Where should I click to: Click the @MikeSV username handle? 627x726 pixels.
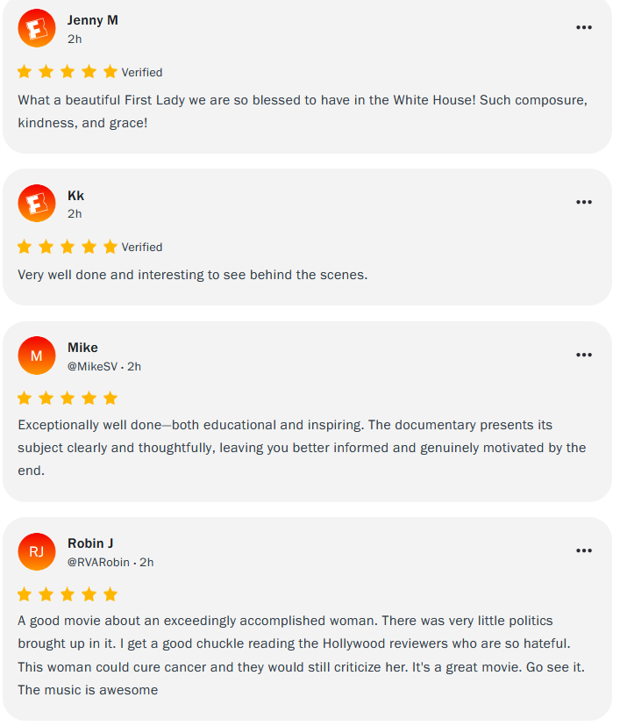click(x=92, y=366)
